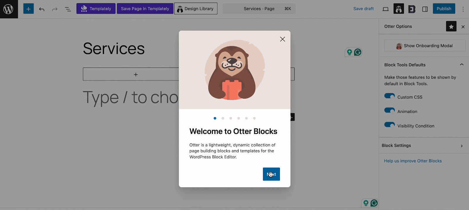Click Show Onboarding Modal button
The height and width of the screenshot is (210, 469).
pos(425,46)
